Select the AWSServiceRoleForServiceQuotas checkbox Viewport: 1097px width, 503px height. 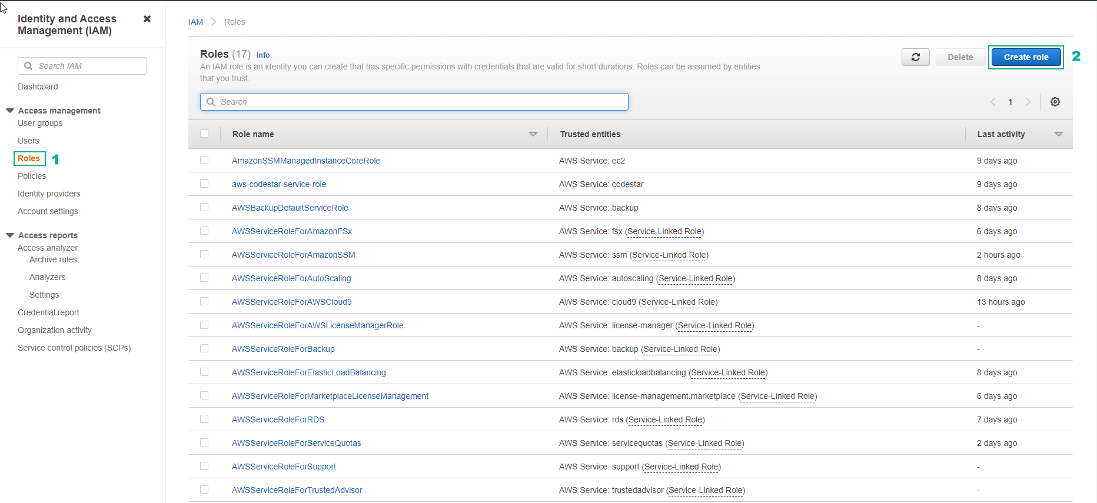click(x=204, y=442)
